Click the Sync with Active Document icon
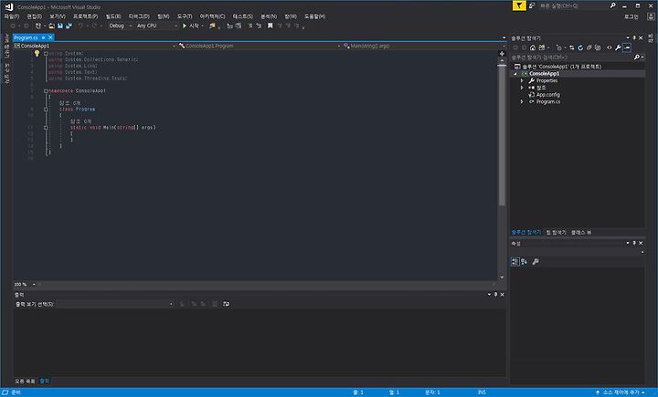Image resolution: width=658 pixels, height=397 pixels. (571, 47)
